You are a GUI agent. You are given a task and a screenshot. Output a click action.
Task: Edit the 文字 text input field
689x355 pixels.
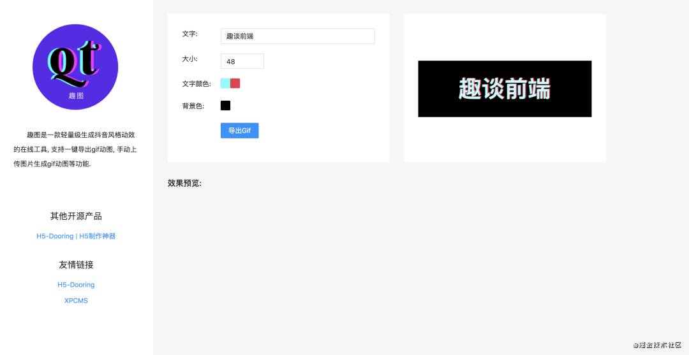(297, 36)
